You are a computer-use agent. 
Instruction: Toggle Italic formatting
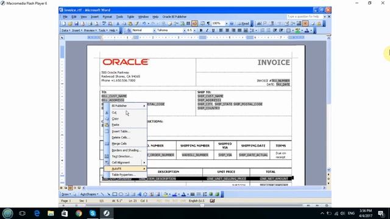(207, 30)
